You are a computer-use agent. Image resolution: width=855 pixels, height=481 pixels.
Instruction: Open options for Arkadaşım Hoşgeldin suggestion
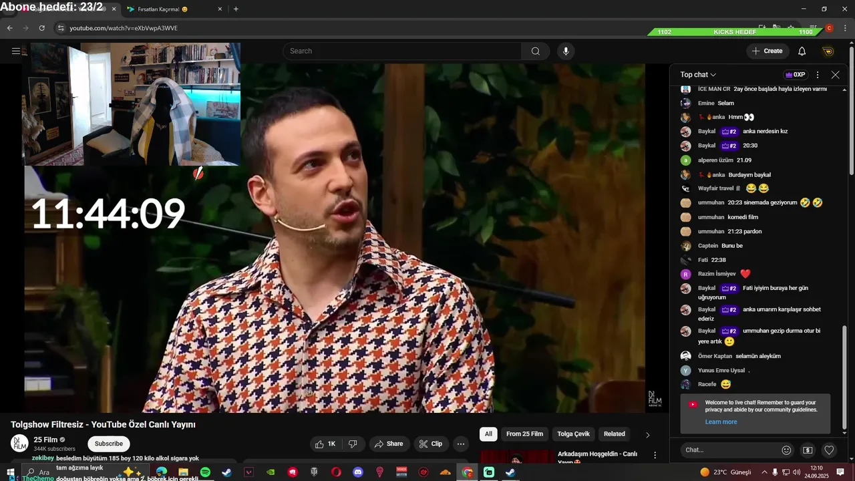point(655,455)
